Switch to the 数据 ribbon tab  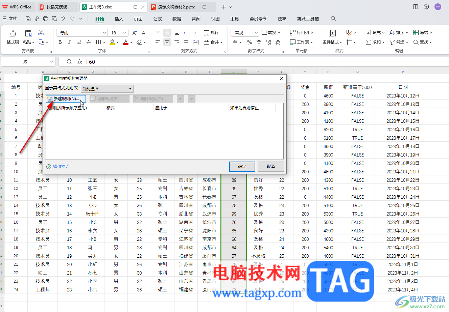tap(177, 19)
